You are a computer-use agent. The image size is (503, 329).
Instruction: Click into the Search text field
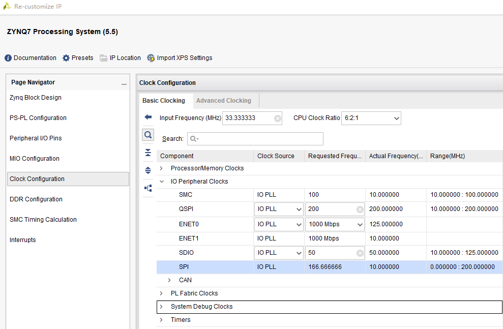click(x=255, y=139)
